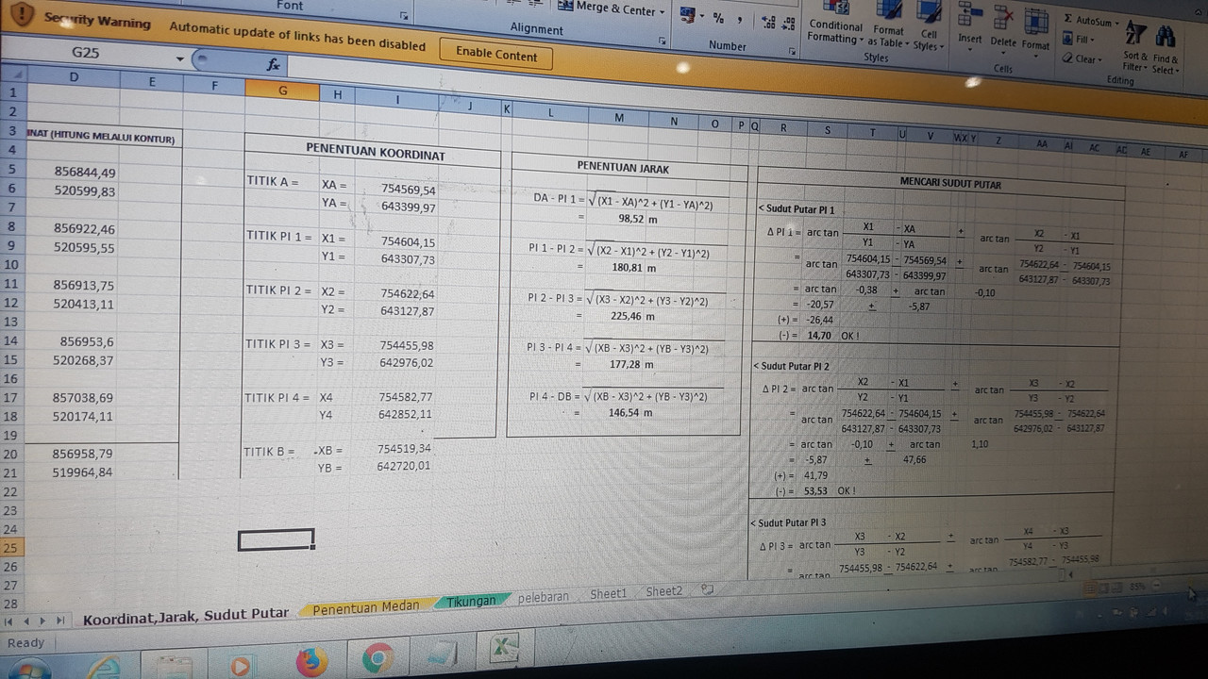Open Cell Styles gallery
Viewport: 1208px width, 679px height.
[x=927, y=26]
